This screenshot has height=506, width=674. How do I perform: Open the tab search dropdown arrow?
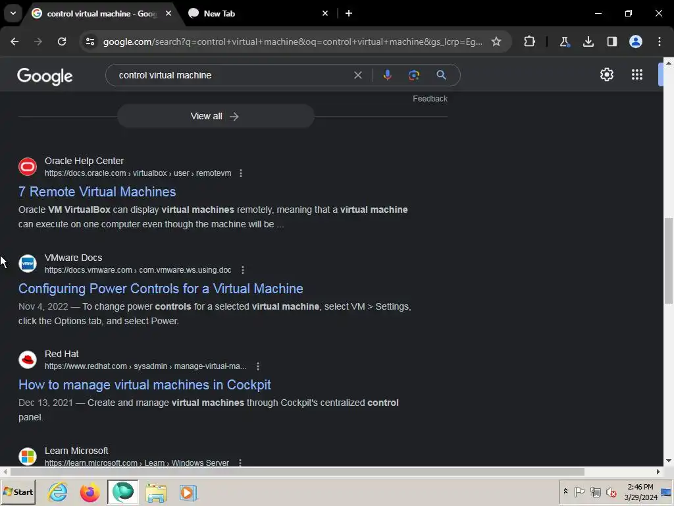coord(13,13)
